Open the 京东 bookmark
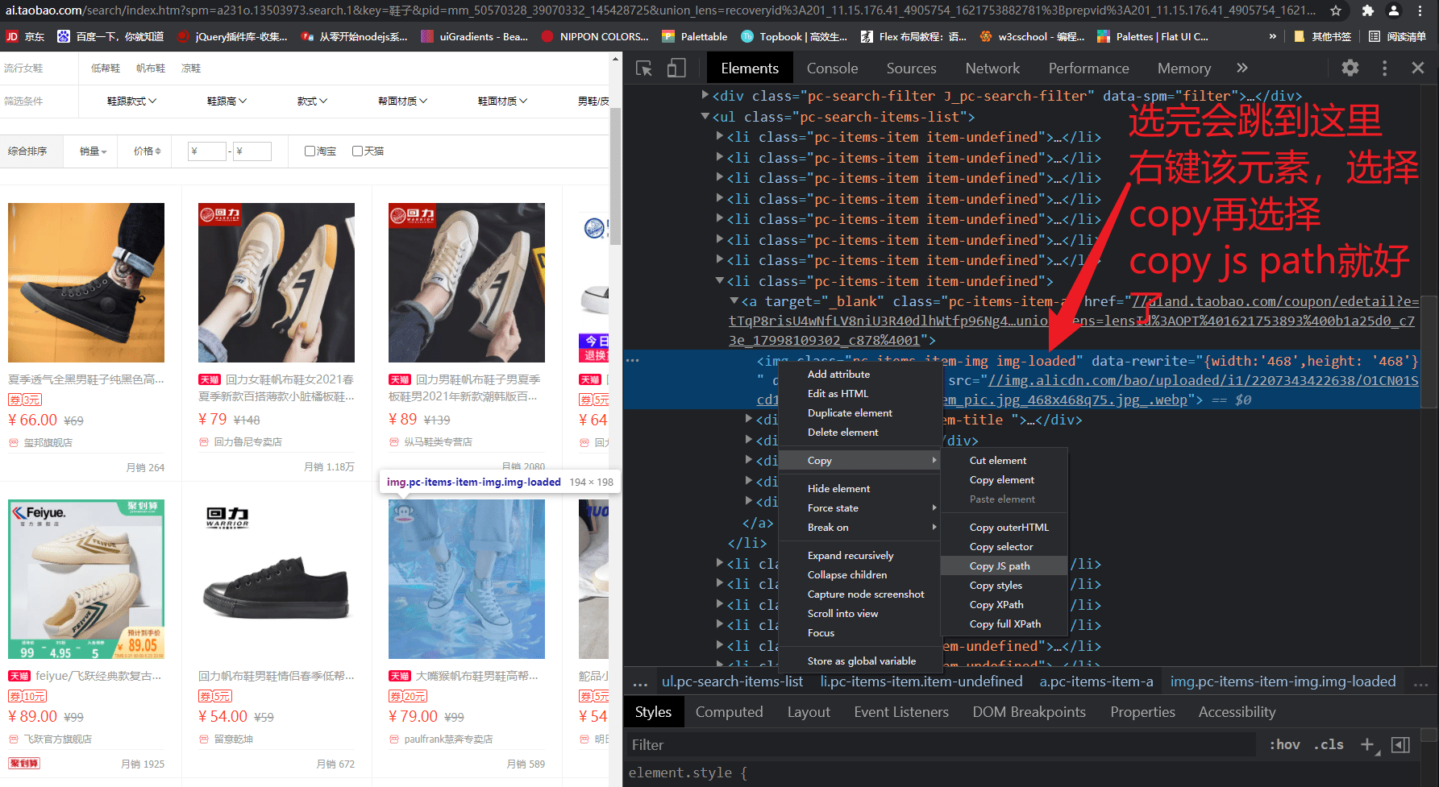1439x787 pixels. pos(25,36)
